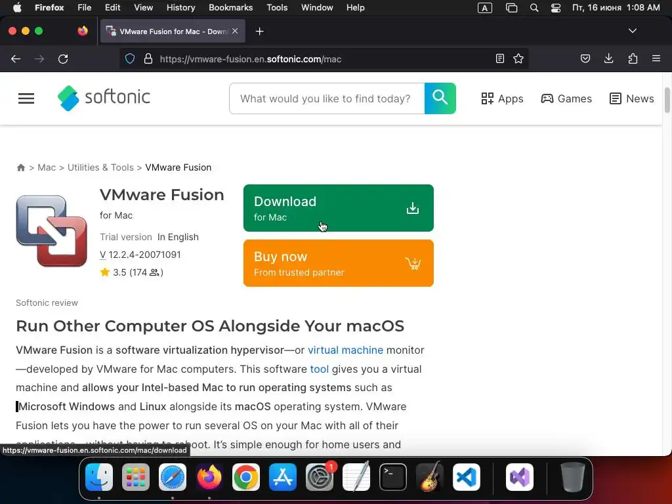Open the Apps section
672x504 pixels.
(x=502, y=98)
